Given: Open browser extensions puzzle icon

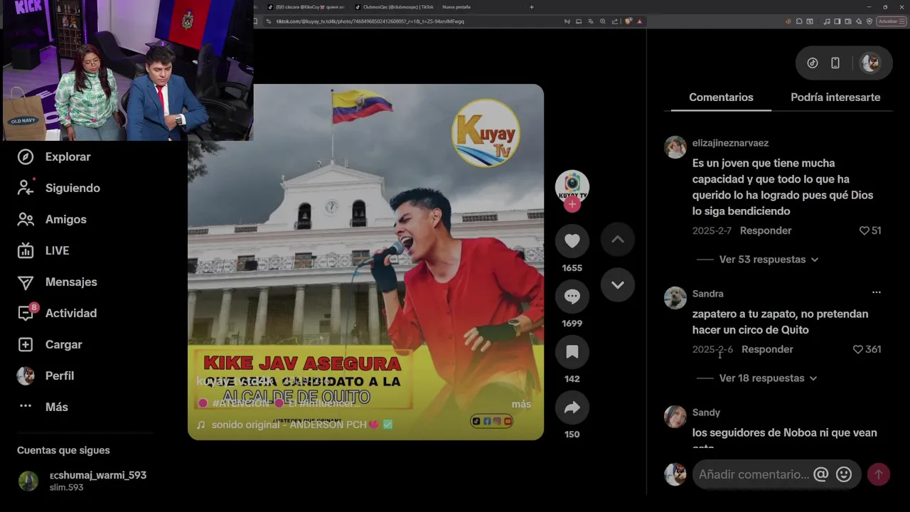Looking at the screenshot, I should [799, 21].
